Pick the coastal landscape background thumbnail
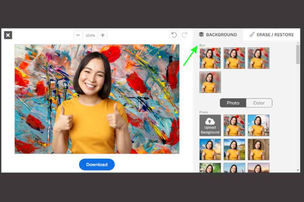 coord(234,149)
